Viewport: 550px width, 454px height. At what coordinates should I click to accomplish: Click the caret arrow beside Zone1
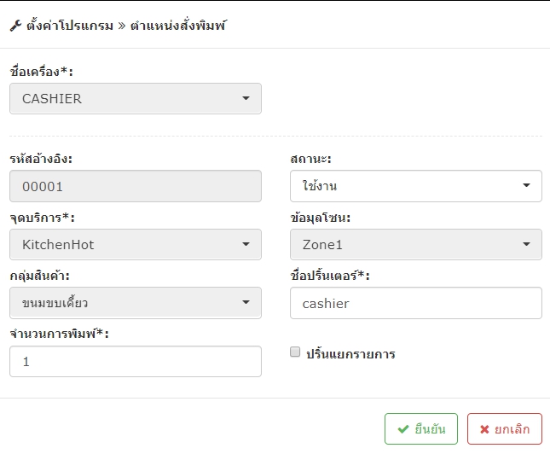point(526,244)
